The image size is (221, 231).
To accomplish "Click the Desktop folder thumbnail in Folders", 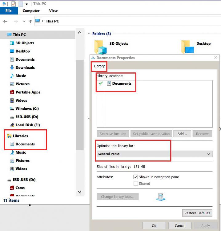I will (187, 47).
